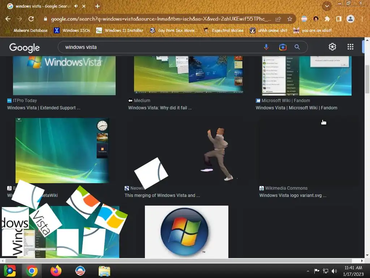Open Windows Vista: Why did it fail link
This screenshot has width=370, height=278.
pos(160,108)
